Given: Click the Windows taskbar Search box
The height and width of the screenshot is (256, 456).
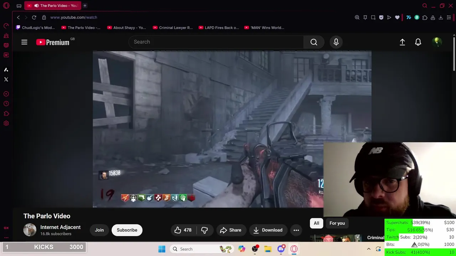Looking at the screenshot, I should (x=202, y=249).
